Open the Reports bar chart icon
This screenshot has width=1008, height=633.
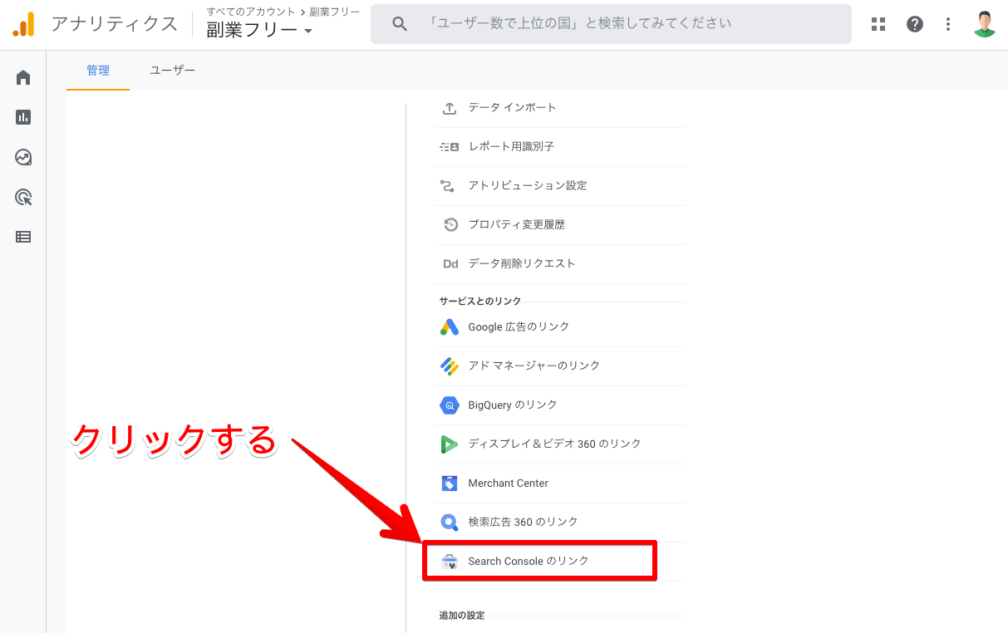coord(23,117)
